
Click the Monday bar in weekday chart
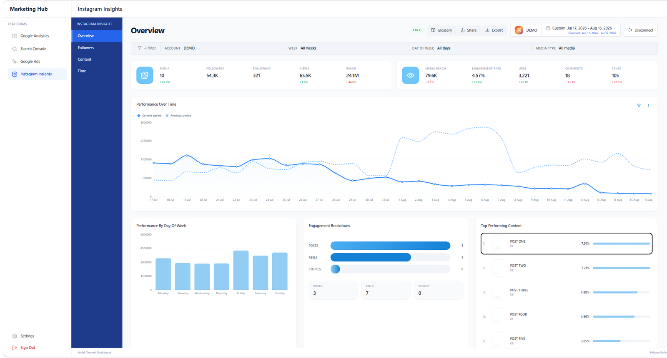tap(163, 274)
